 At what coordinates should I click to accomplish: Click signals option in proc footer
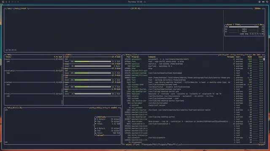coord(163,145)
